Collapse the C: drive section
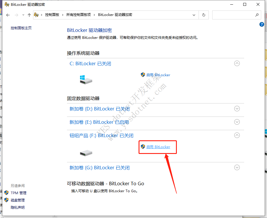Screen dimensions: 267x218 237,63
